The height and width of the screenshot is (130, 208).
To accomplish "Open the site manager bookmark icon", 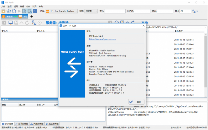I will 3,11.
